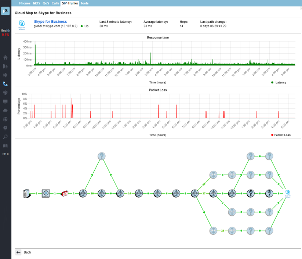Open the magnifier search sidebar icon

click(x=6, y=137)
